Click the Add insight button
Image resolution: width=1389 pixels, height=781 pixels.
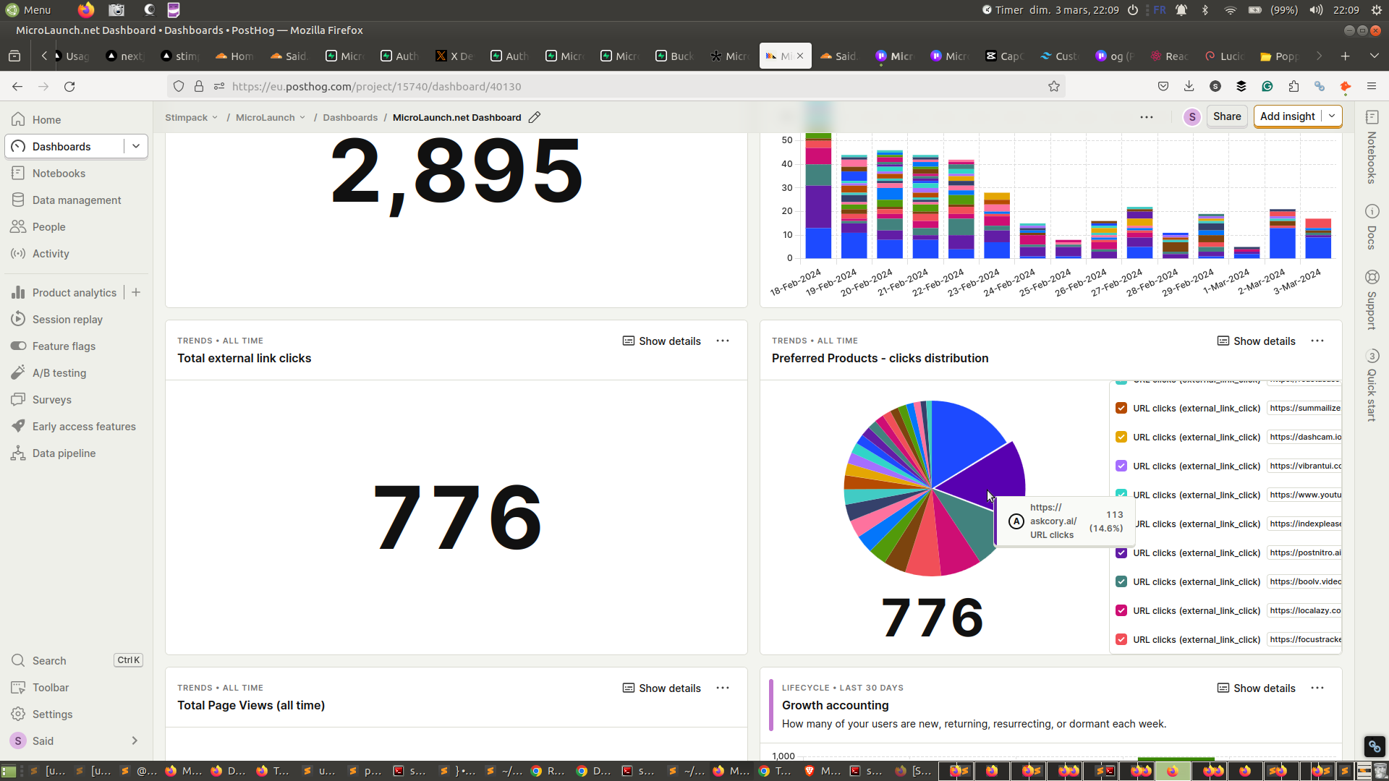(x=1288, y=116)
